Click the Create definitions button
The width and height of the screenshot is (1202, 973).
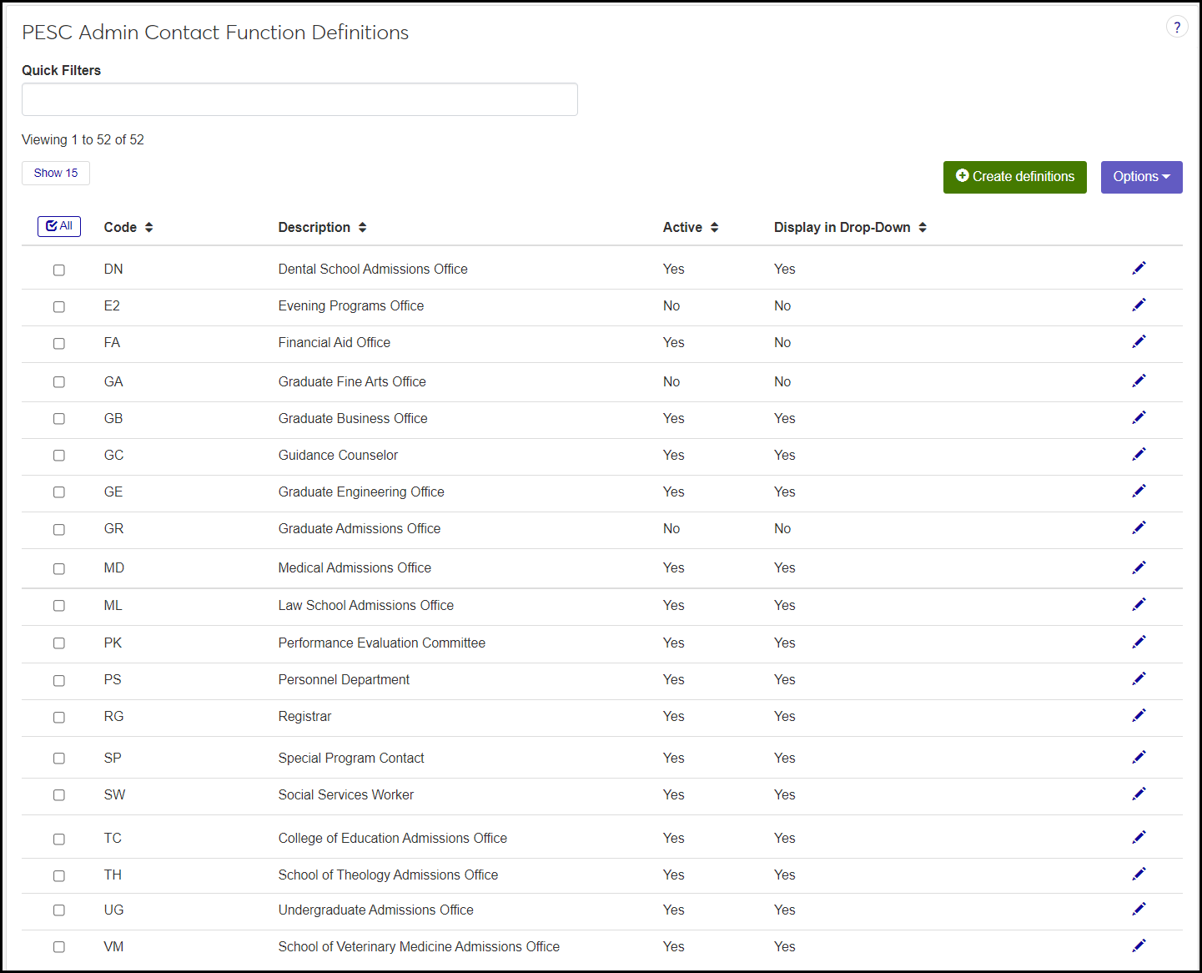(1014, 177)
